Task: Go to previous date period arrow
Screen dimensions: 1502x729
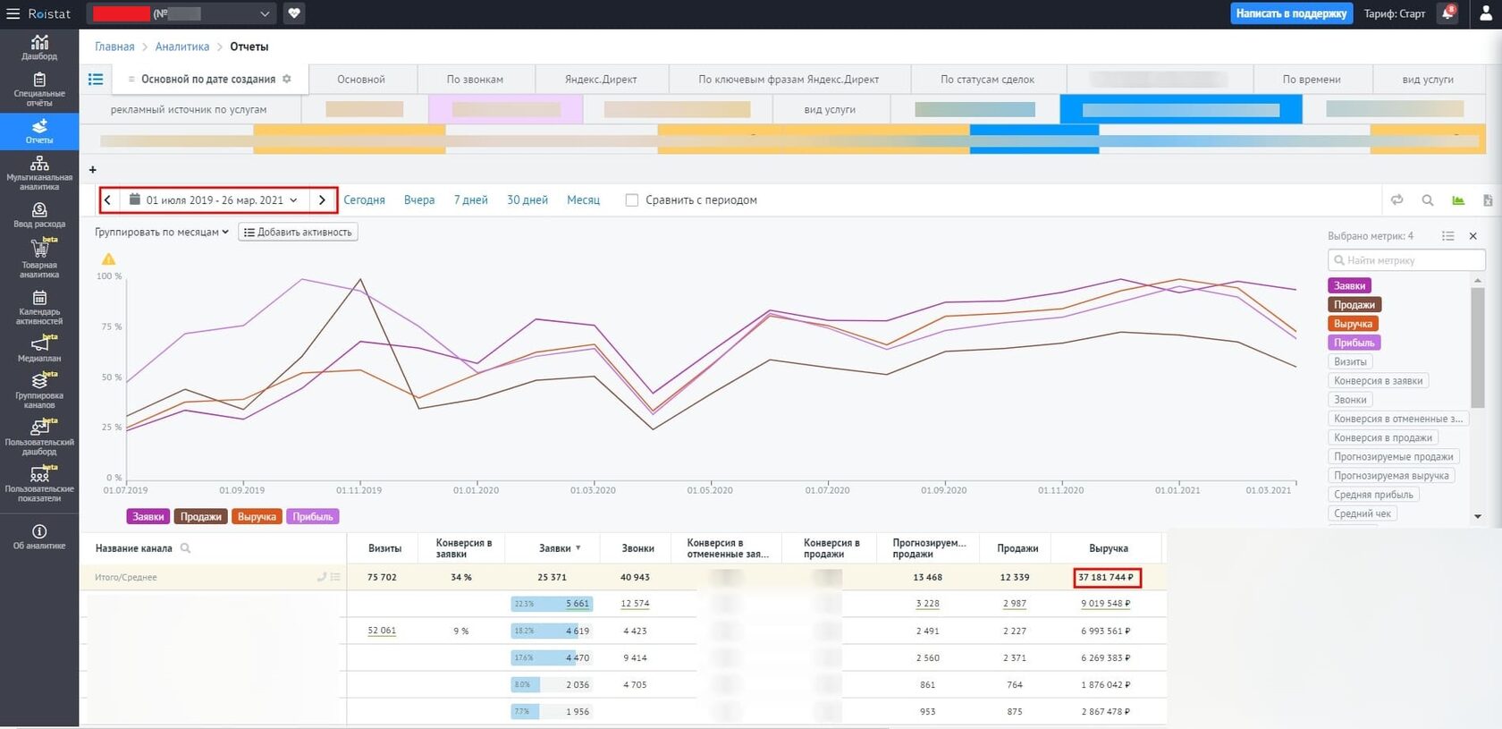Action: pos(107,200)
